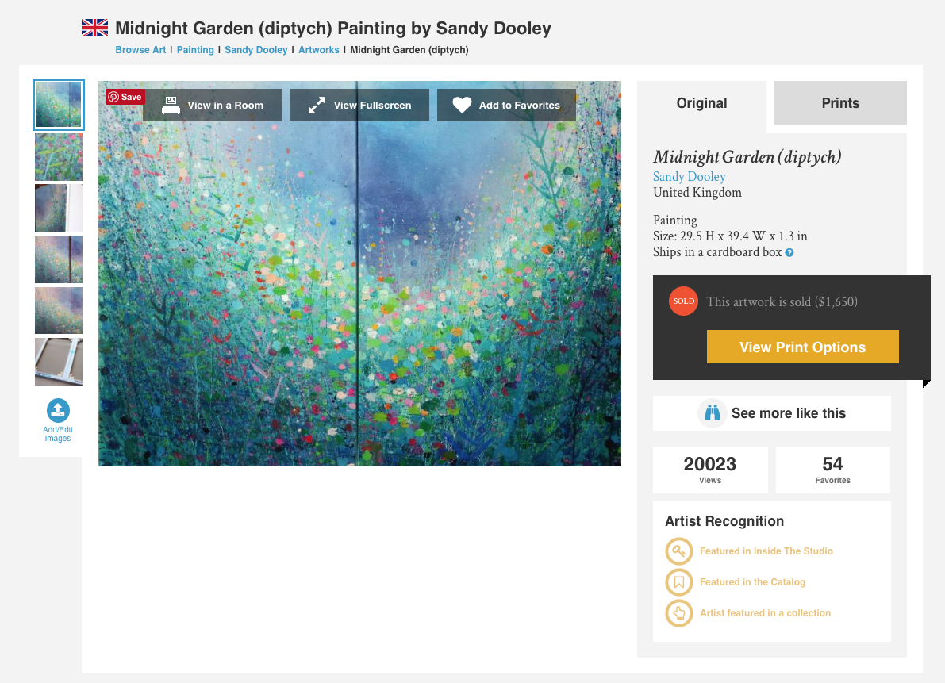Click the UK flag icon next to the title
Image resolution: width=945 pixels, height=683 pixels.
tap(95, 29)
